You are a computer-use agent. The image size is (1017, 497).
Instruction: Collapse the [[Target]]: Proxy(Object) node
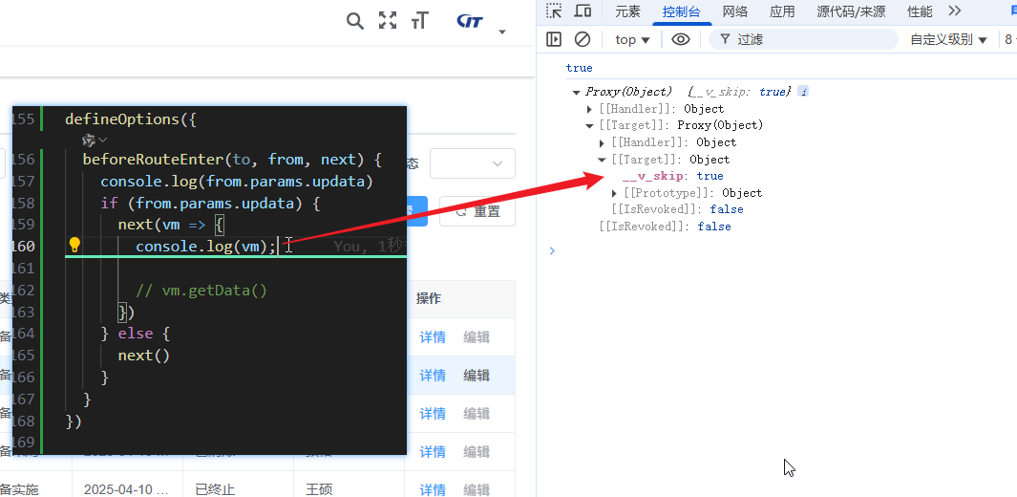(589, 126)
